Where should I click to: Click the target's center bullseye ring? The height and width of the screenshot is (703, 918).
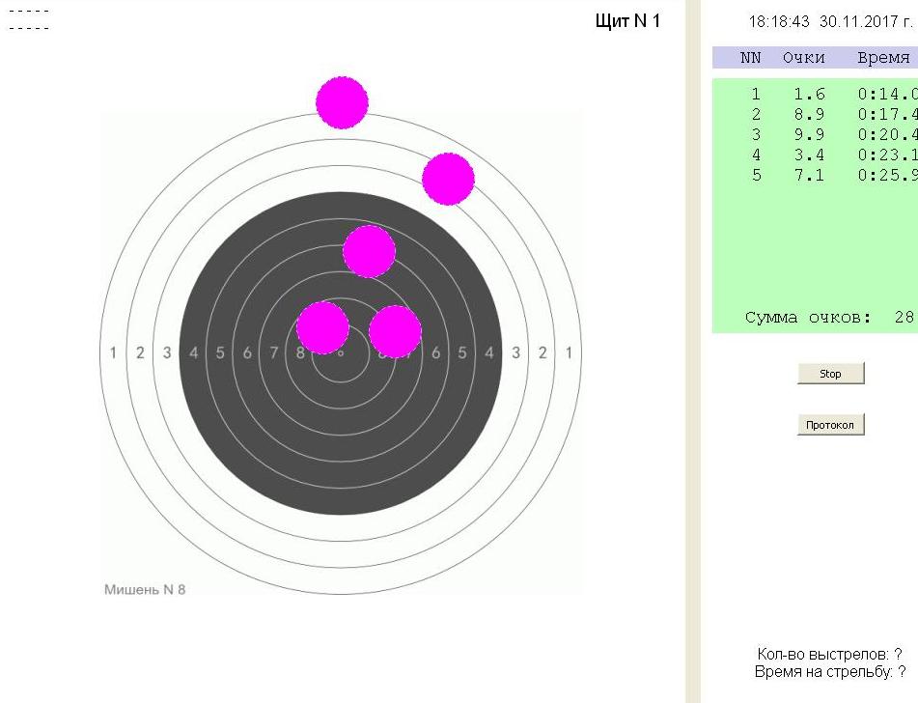(340, 353)
